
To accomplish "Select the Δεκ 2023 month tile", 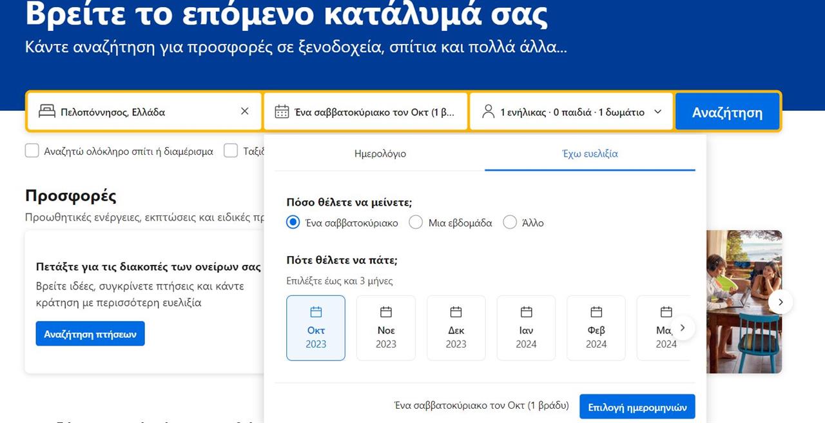I will click(456, 328).
